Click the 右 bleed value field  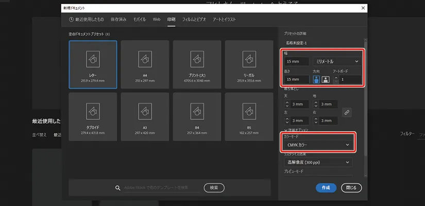329,121
